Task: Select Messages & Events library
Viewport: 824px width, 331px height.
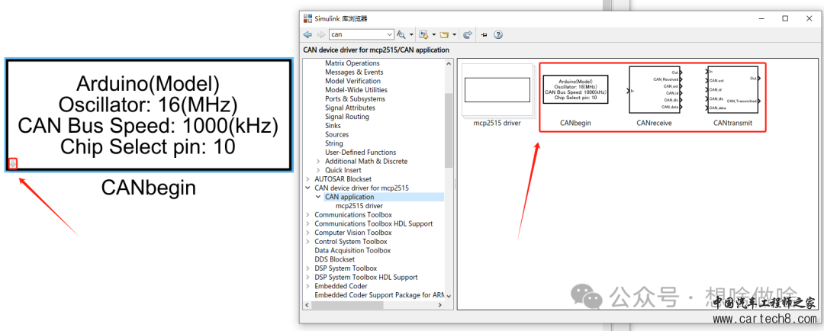Action: pos(354,72)
